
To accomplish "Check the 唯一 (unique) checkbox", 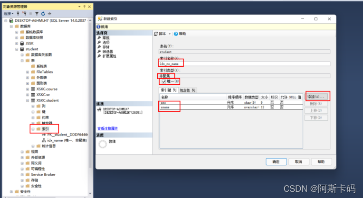I will [164, 81].
